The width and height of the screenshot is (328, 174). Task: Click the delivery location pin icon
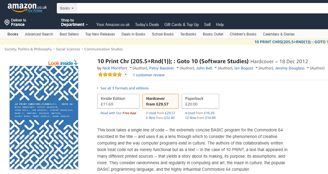(x=7, y=22)
